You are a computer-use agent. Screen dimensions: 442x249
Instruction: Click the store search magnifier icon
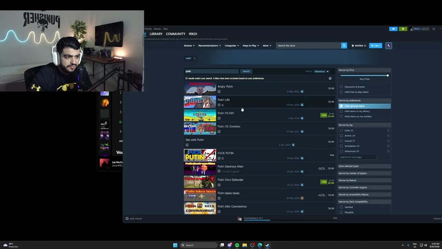pyautogui.click(x=344, y=46)
